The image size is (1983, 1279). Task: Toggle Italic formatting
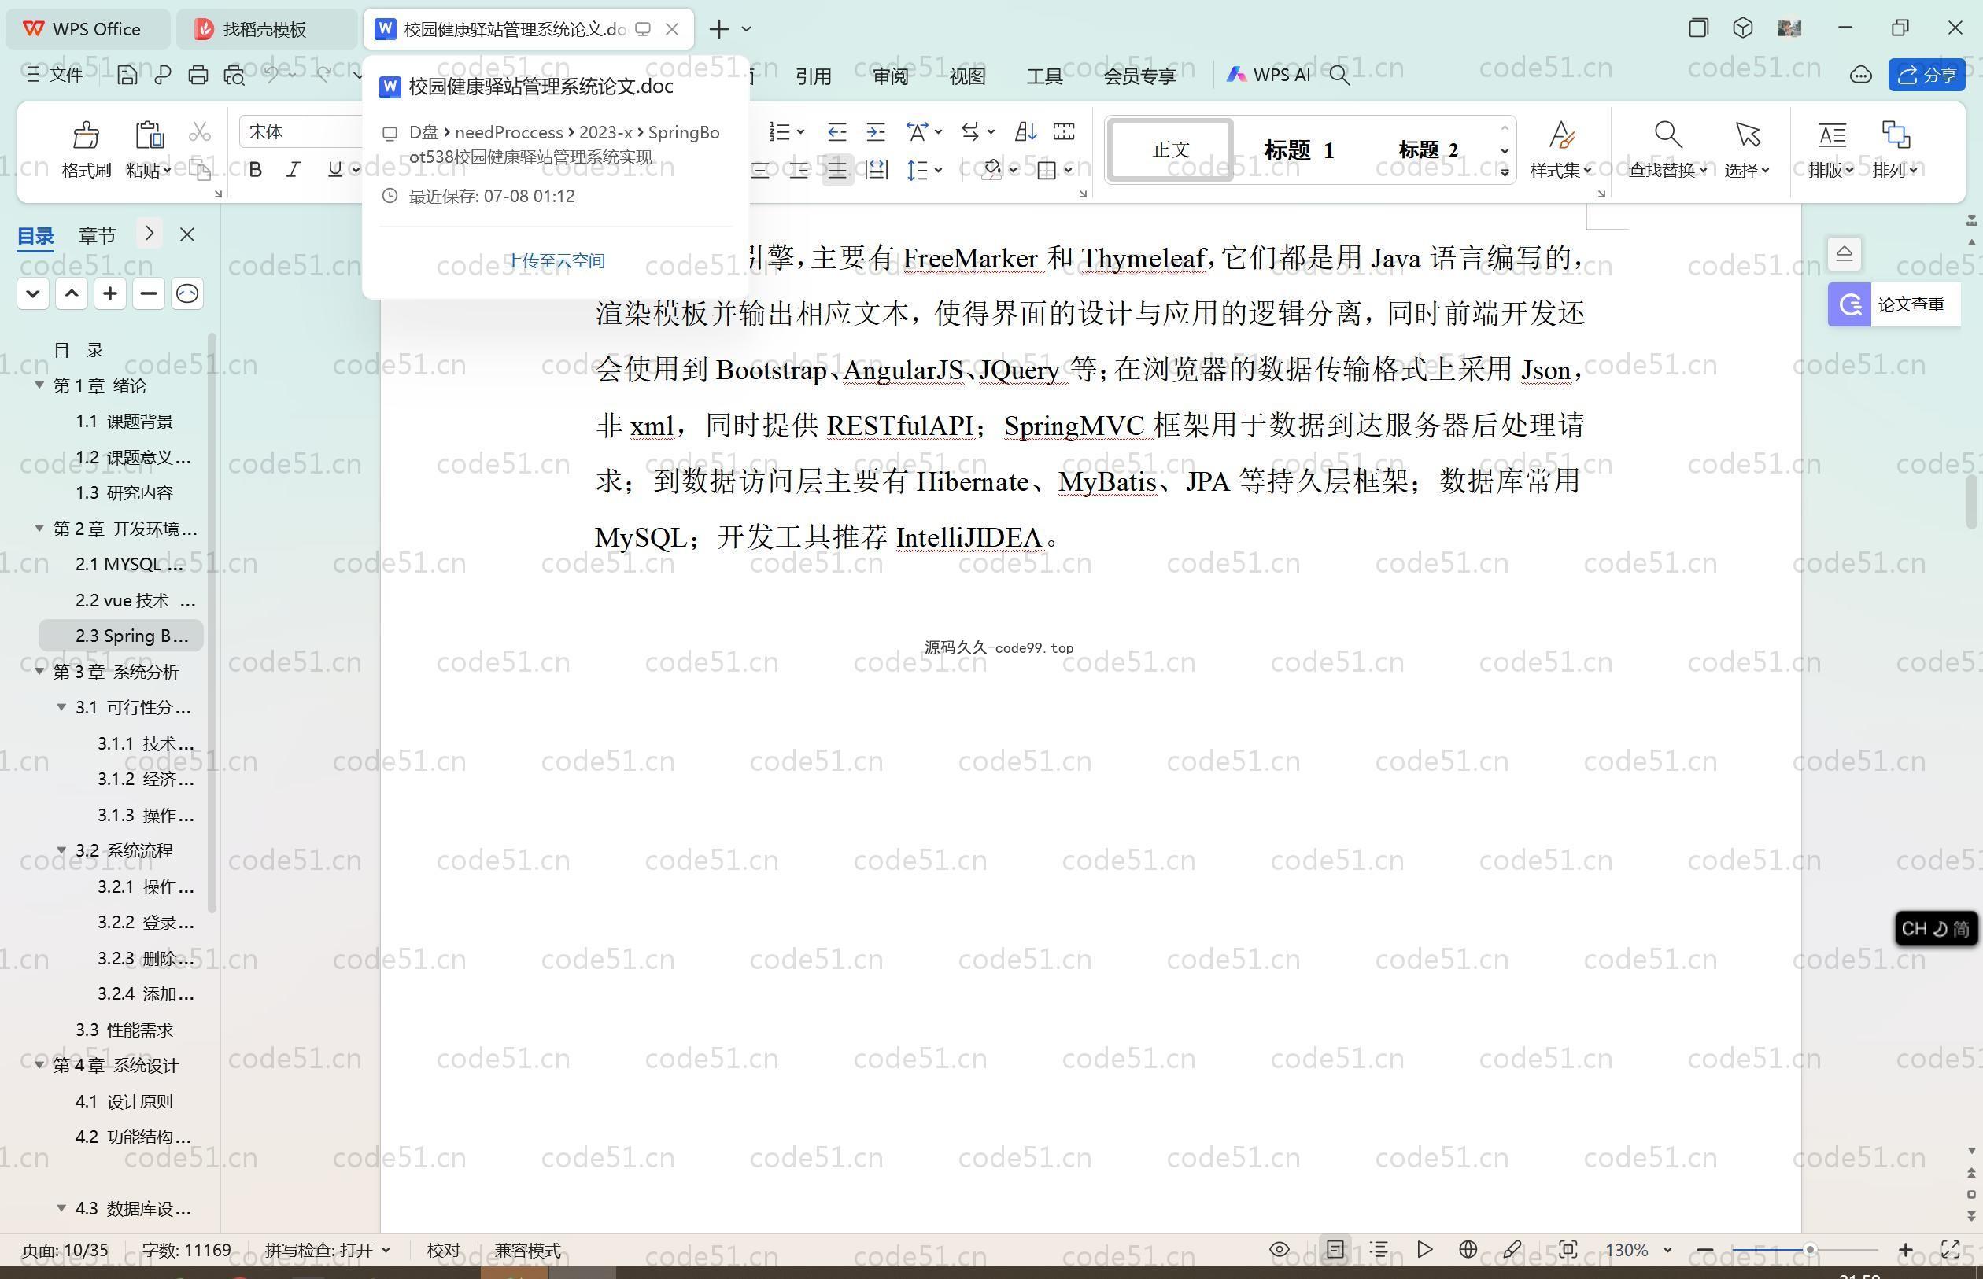pos(294,169)
